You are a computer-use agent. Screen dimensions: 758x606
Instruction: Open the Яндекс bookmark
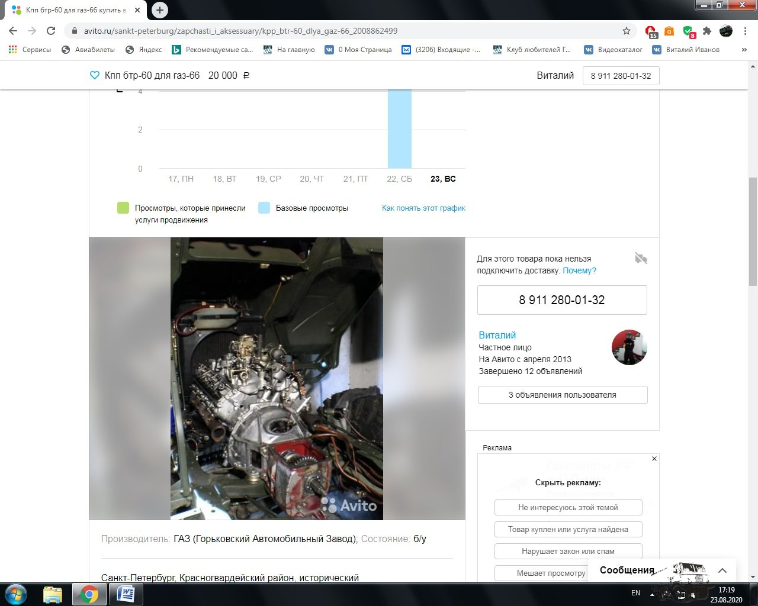pos(144,50)
